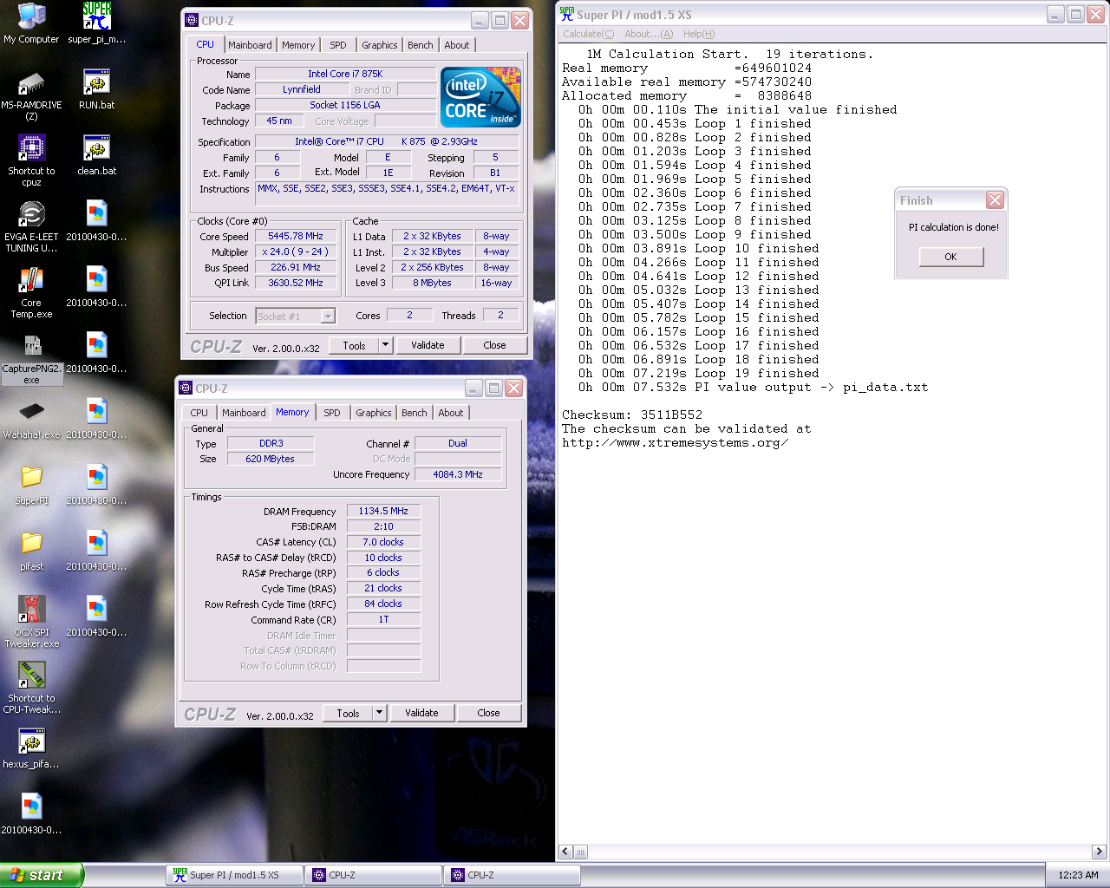Launch Core Temp.exe desktop icon

coord(31,292)
